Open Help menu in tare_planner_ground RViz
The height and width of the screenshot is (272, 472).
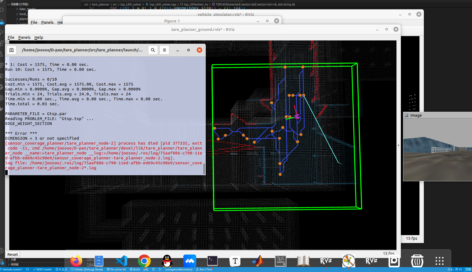pos(39,37)
